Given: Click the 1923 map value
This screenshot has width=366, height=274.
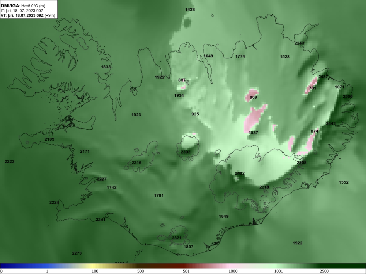Looking at the screenshot, I should [x=136, y=115].
